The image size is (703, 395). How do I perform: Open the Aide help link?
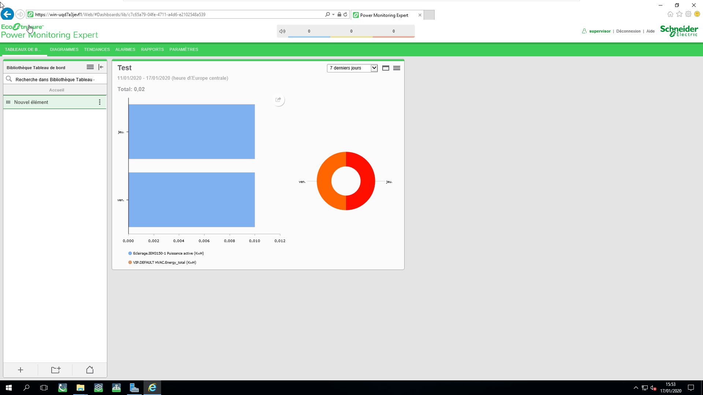(650, 31)
